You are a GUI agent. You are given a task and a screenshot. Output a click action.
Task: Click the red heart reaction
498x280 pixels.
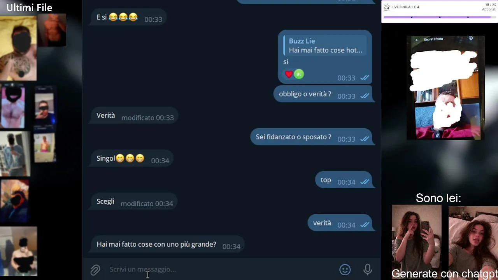tap(289, 74)
